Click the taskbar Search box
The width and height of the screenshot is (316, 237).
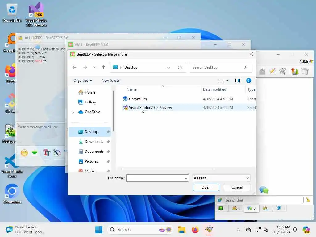click(x=140, y=230)
